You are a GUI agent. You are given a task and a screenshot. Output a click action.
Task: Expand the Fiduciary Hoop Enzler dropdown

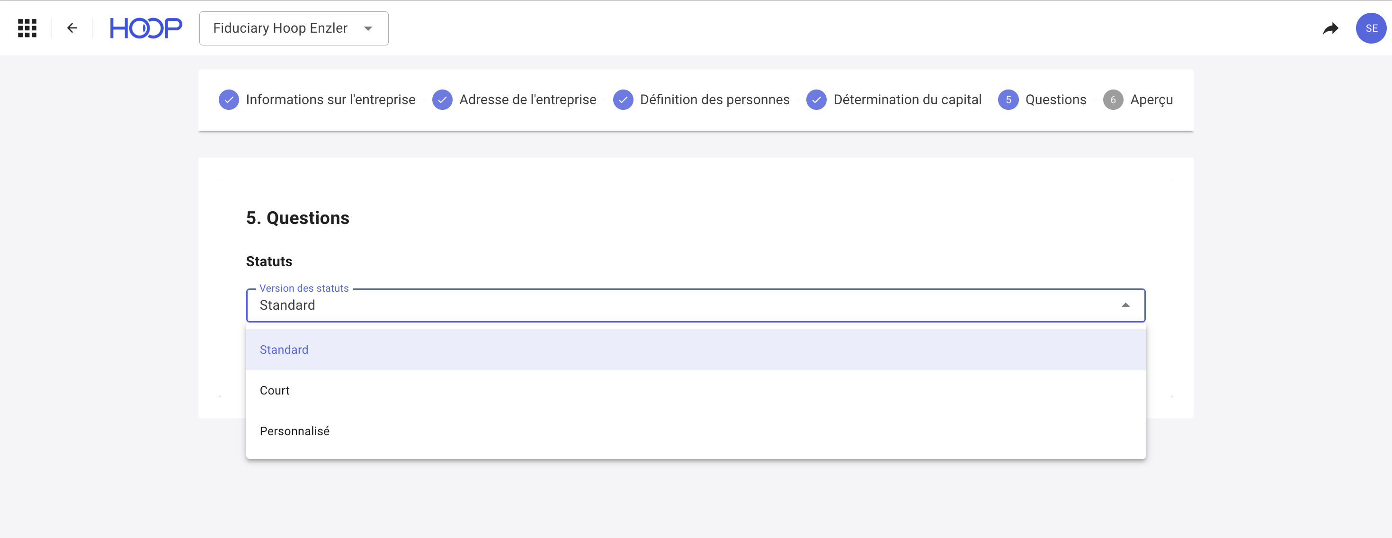click(x=294, y=28)
